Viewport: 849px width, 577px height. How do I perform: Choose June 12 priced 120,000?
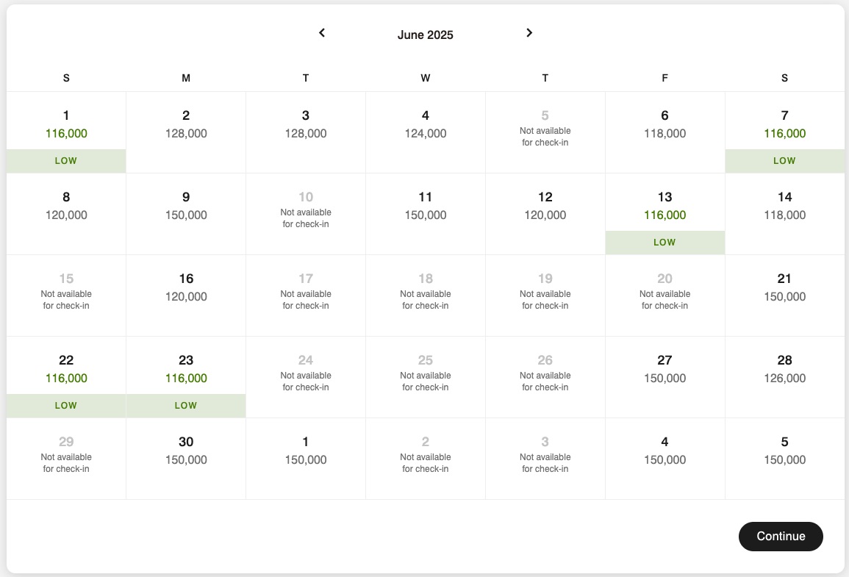coord(545,207)
